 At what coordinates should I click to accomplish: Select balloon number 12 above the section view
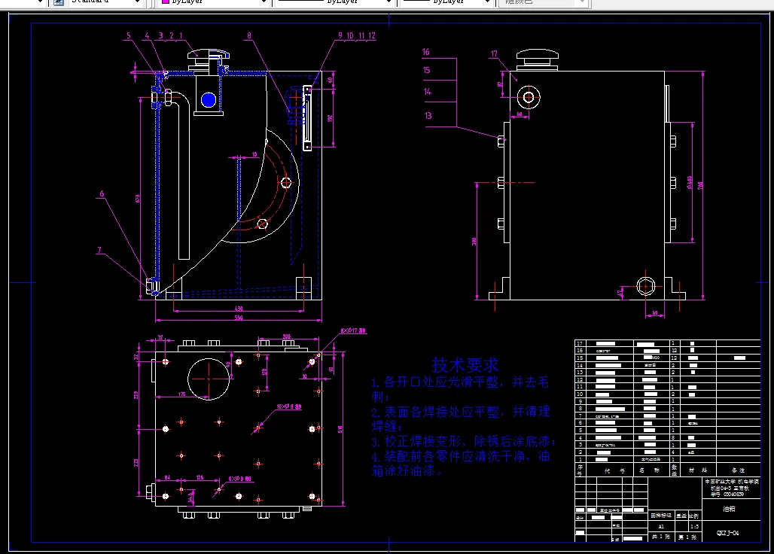[372, 35]
